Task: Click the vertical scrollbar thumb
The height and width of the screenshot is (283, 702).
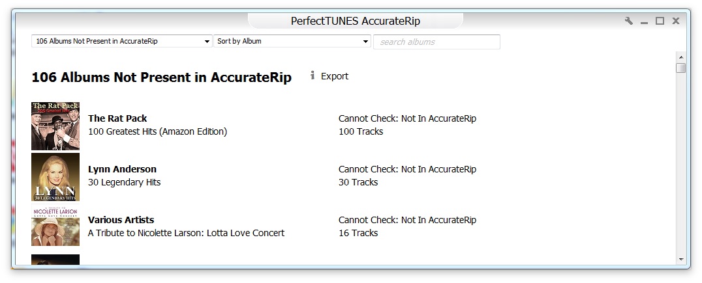Action: [x=681, y=68]
